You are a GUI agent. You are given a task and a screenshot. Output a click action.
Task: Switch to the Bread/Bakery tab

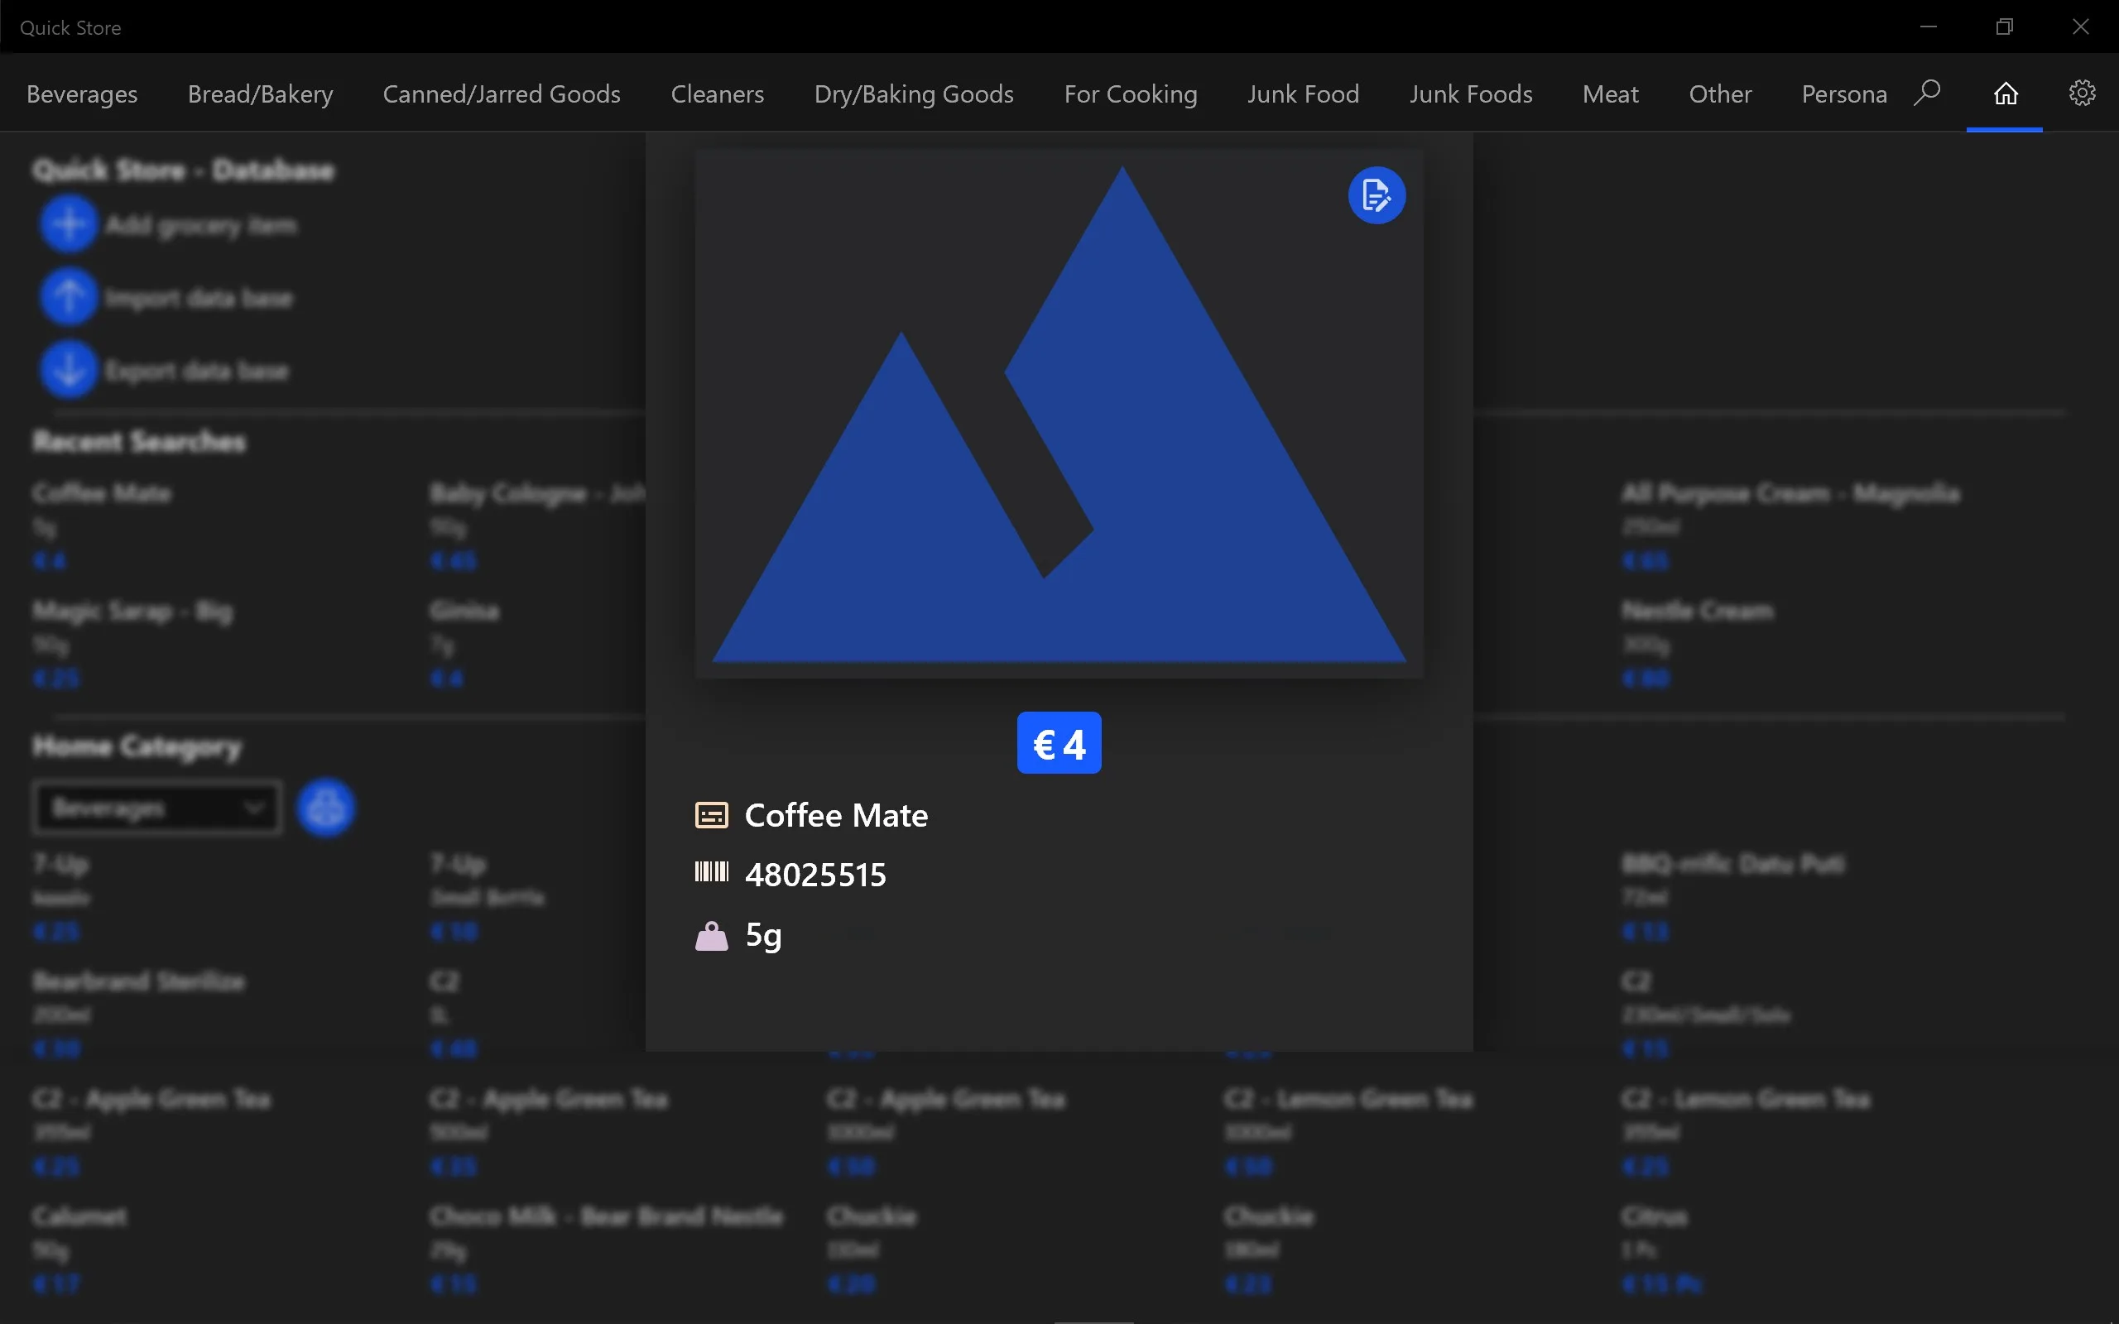[260, 94]
